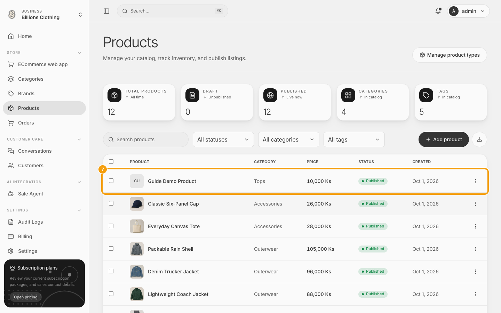The image size is (501, 313).
Task: Click the Published globe icon
Action: click(x=270, y=95)
